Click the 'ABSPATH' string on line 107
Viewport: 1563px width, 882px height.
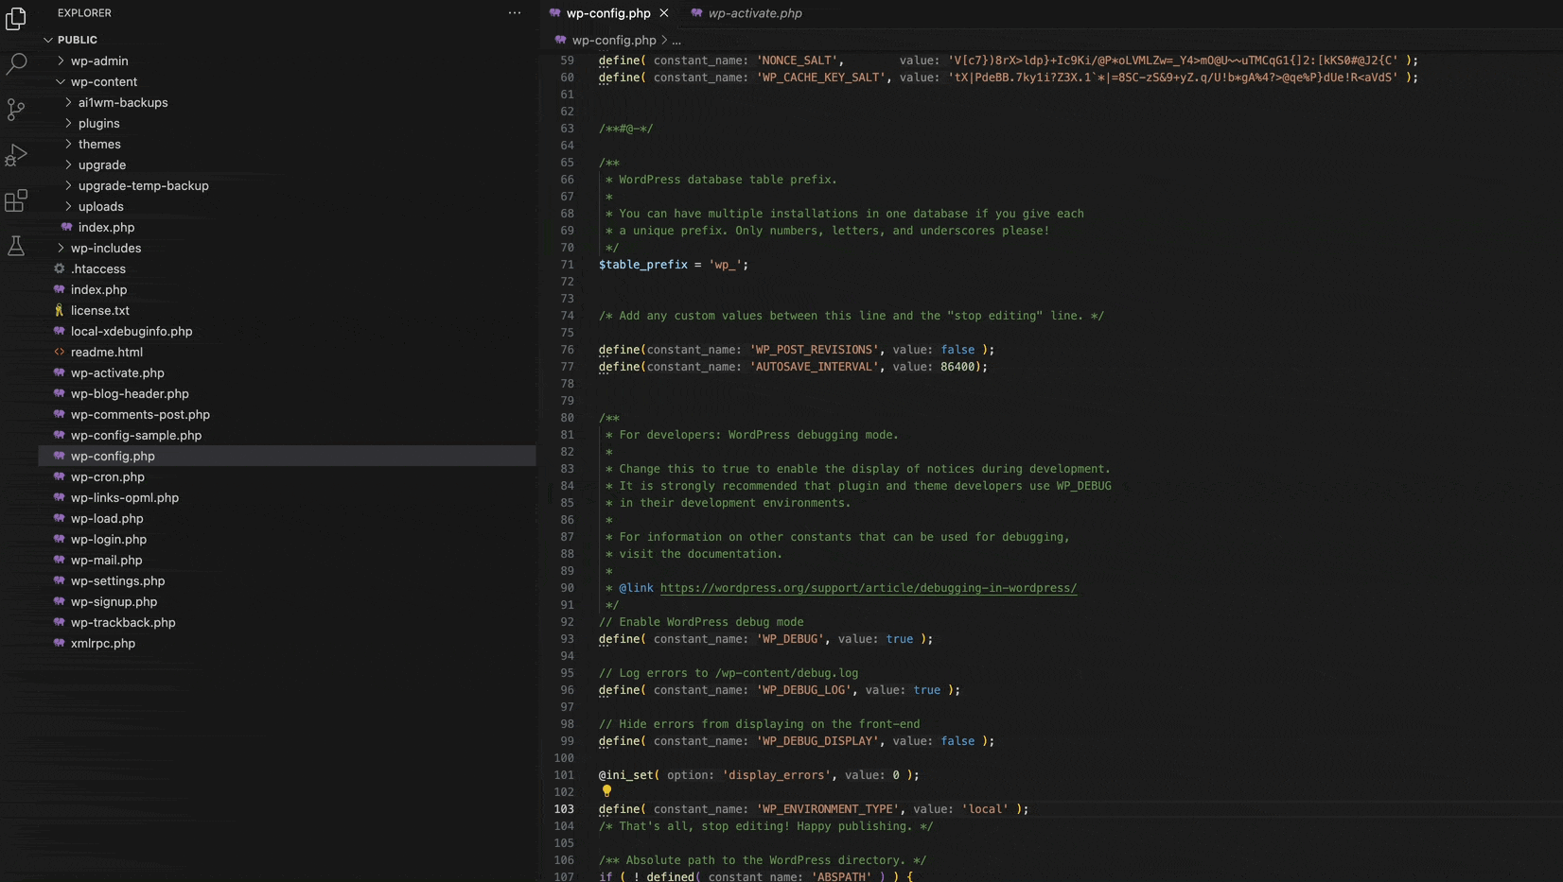[841, 876]
